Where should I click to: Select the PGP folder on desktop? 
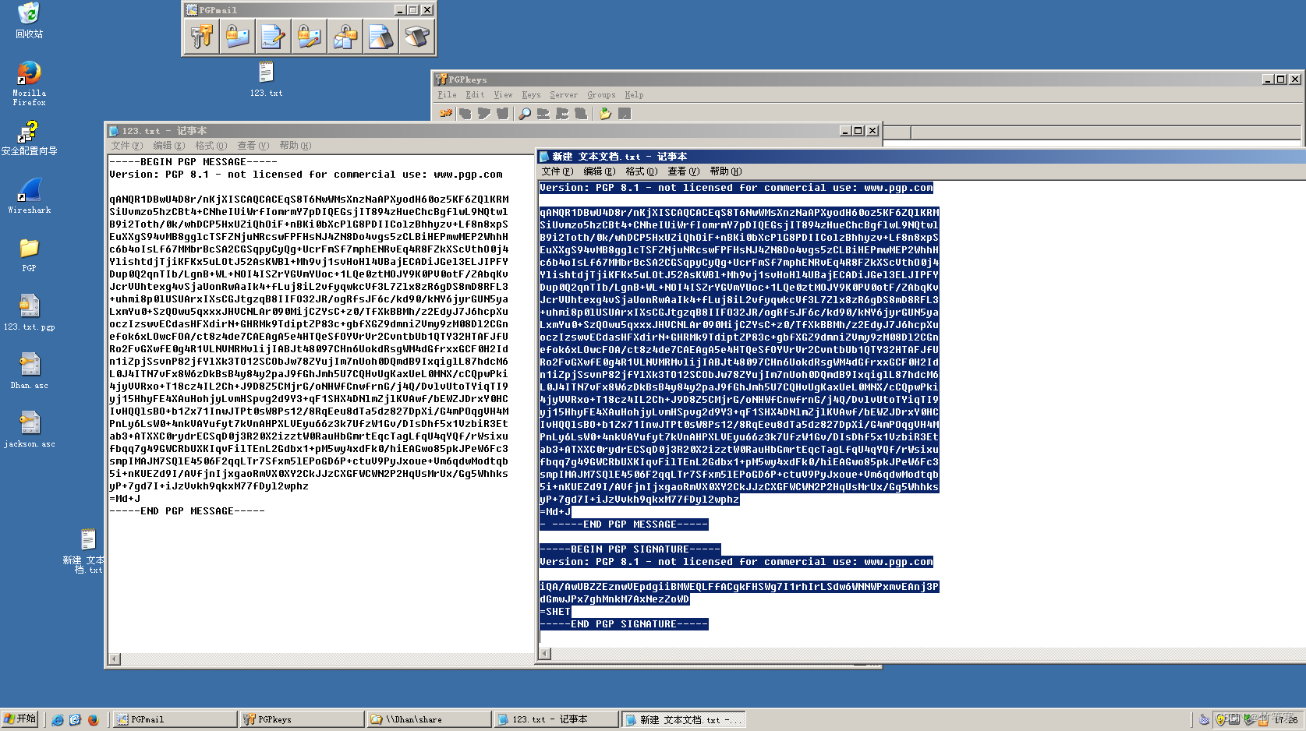(29, 254)
